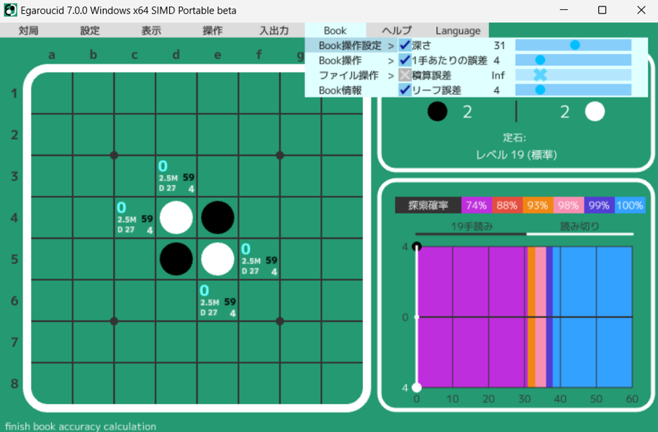Click the black disc on square d5

pos(176,259)
